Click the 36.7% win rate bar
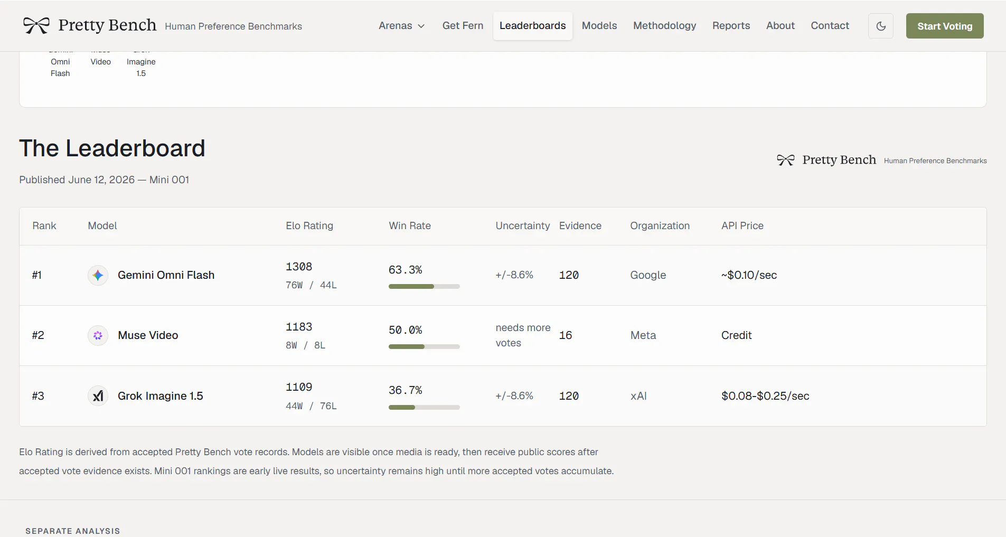Screen dimensions: 1006x537 (424, 407)
